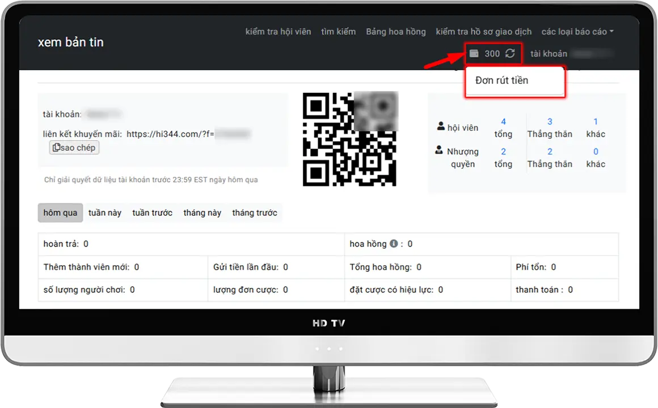The height and width of the screenshot is (408, 658).
Task: Open tìm kiếm page
Action: pyautogui.click(x=338, y=31)
